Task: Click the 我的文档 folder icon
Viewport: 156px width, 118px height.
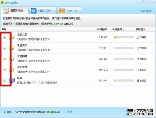Action: (12, 37)
